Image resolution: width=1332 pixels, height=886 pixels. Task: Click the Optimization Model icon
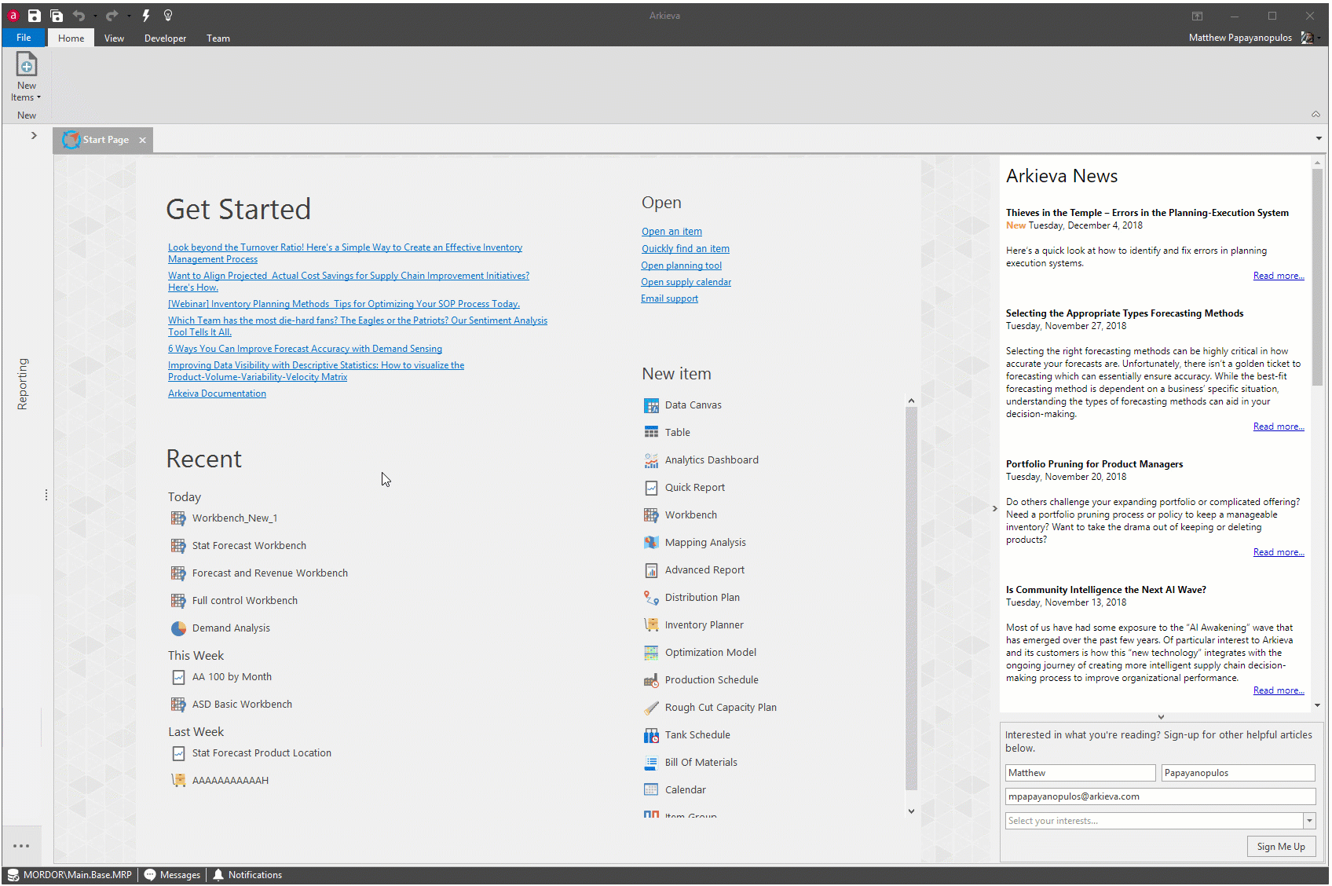[651, 653]
